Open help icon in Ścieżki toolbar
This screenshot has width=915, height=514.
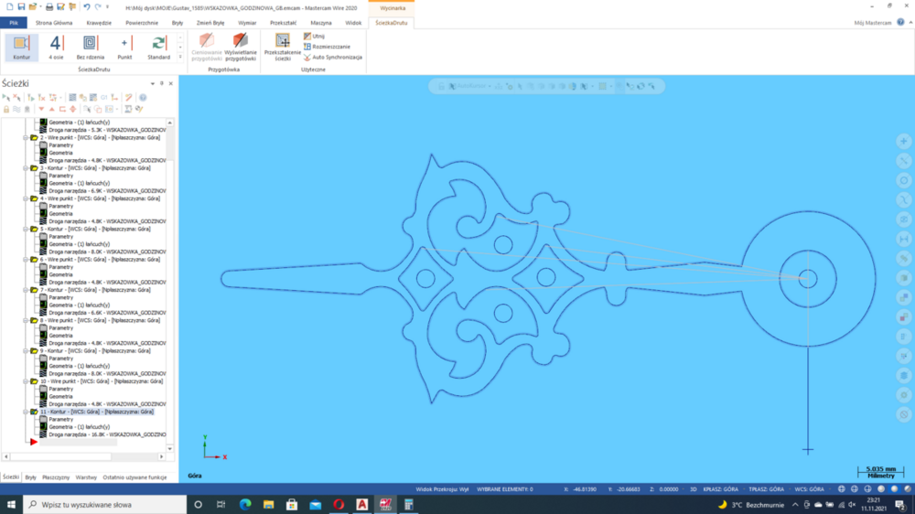(x=143, y=98)
